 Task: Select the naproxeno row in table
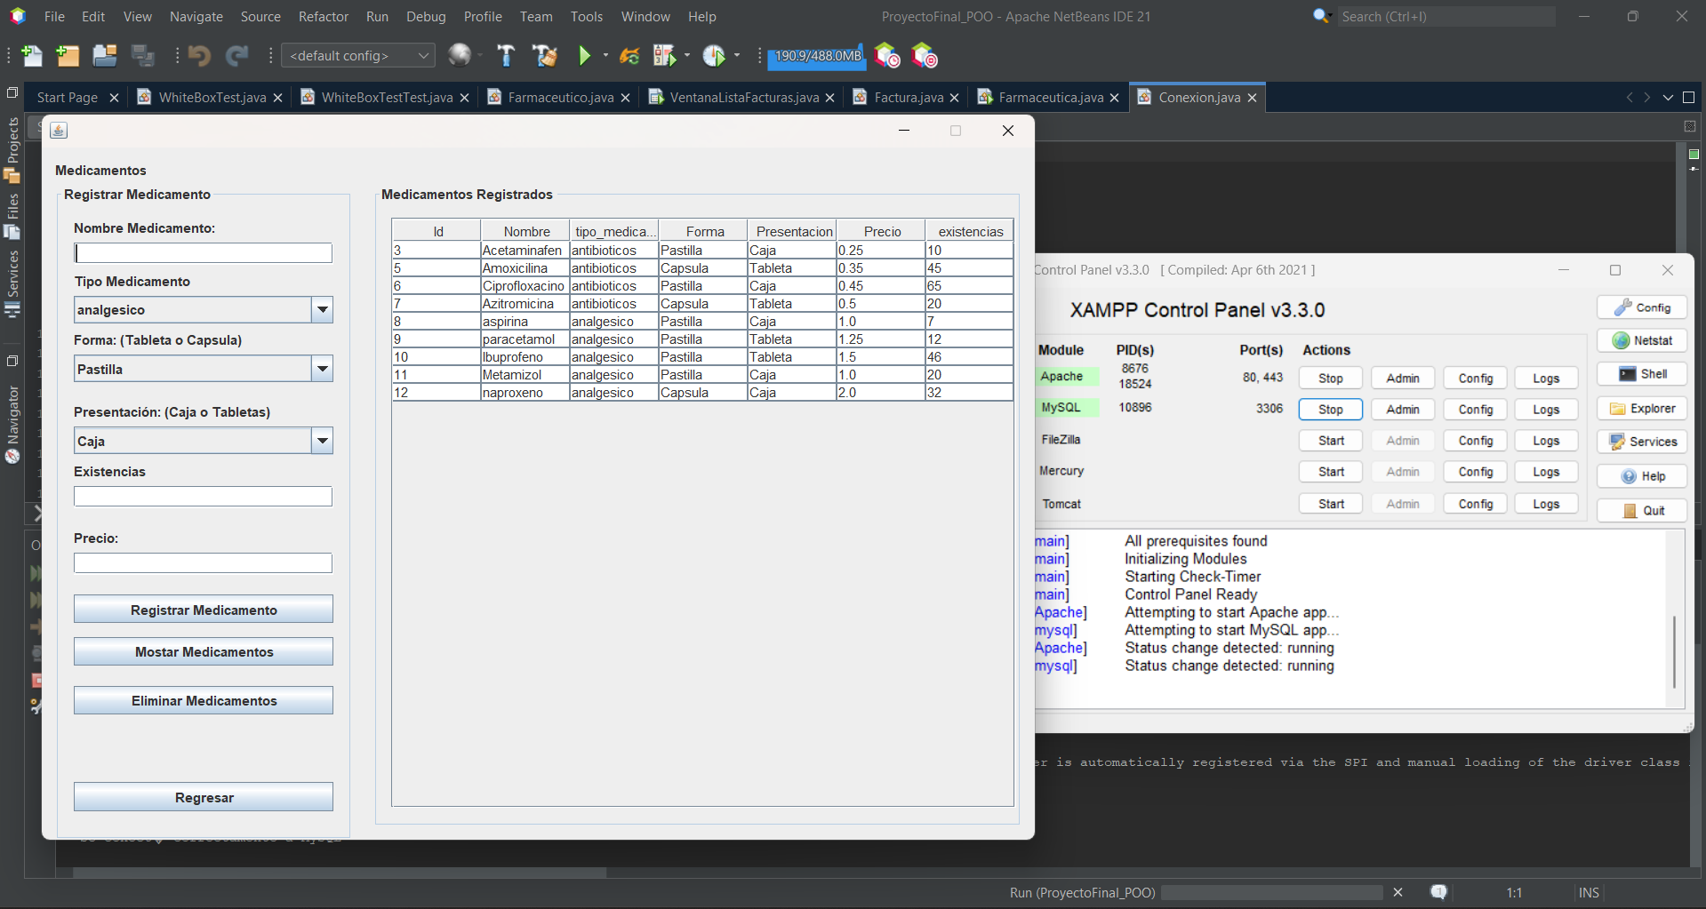pos(702,392)
